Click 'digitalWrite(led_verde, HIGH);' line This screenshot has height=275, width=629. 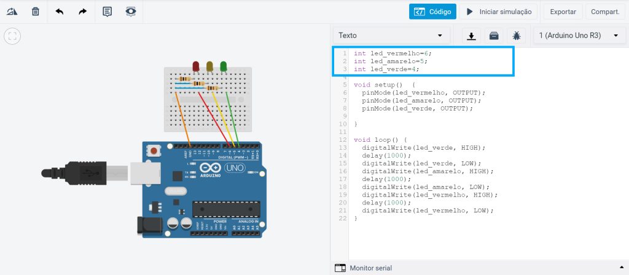pos(424,148)
